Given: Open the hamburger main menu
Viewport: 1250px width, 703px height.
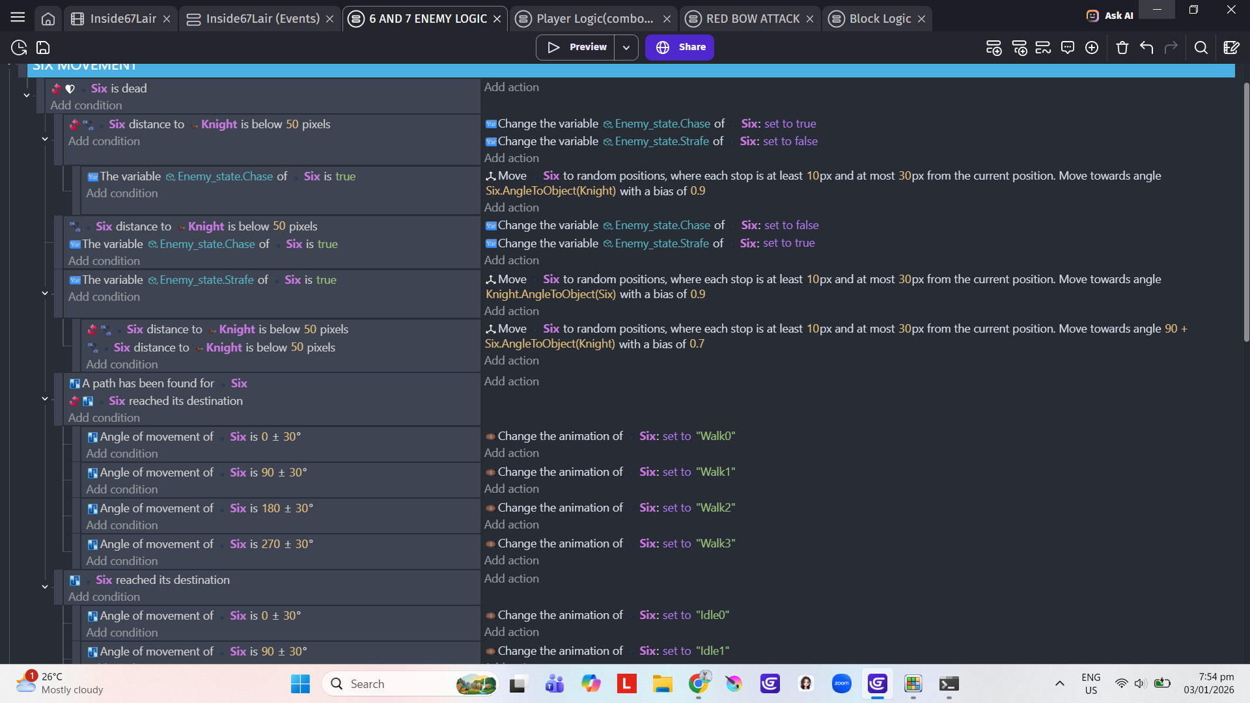Looking at the screenshot, I should [x=18, y=18].
